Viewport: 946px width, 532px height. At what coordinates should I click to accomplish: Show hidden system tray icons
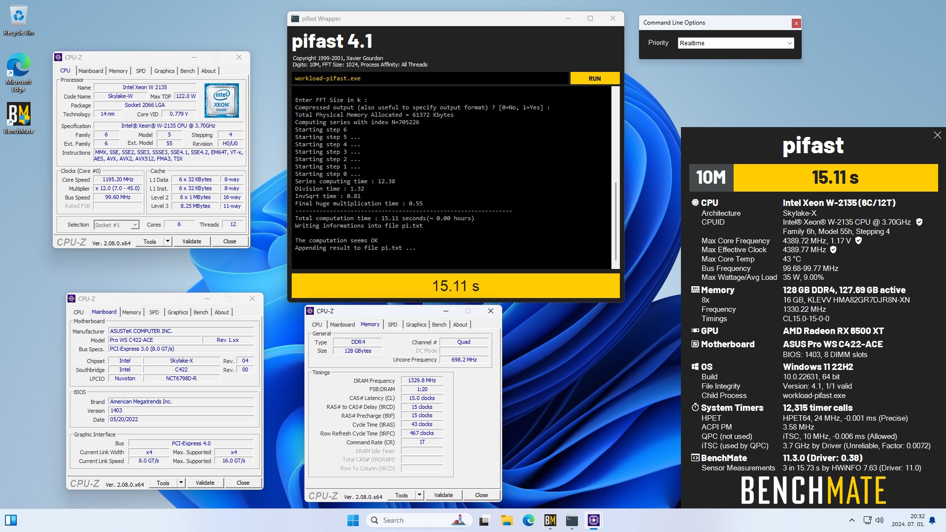(851, 520)
